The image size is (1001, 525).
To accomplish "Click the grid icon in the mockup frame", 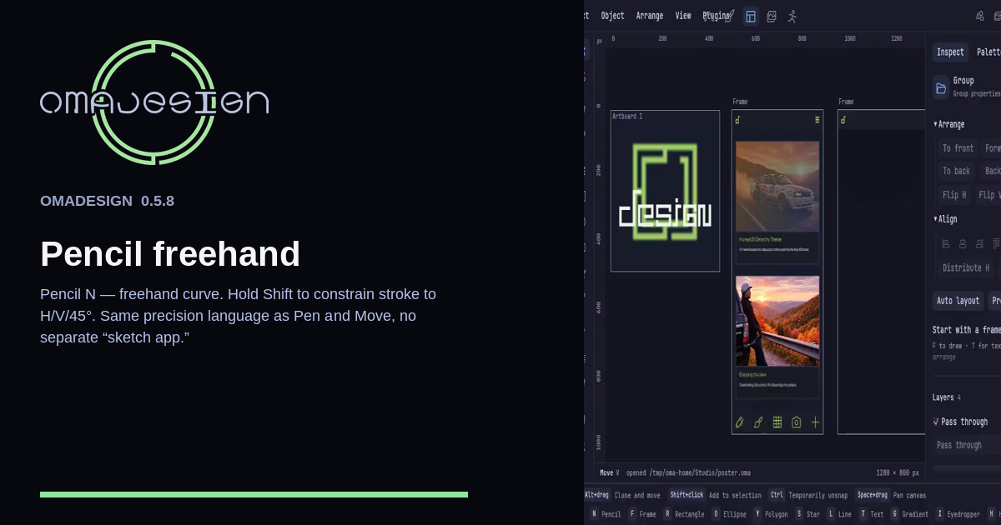I will point(777,422).
